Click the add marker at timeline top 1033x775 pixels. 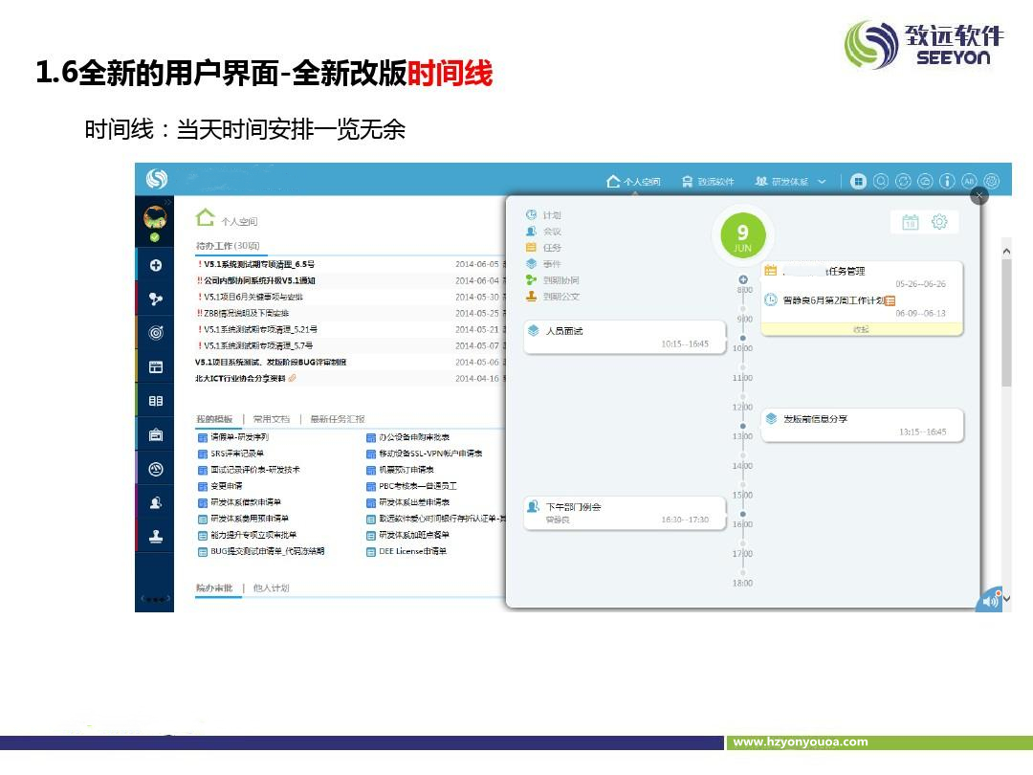(x=743, y=279)
